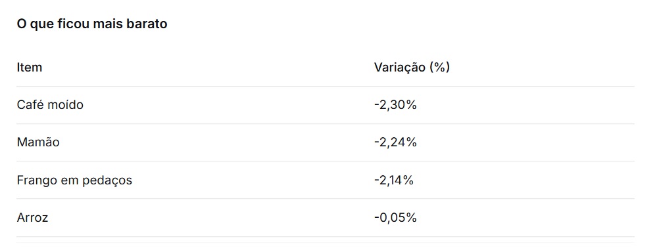659x250 pixels.
Task: Click the word 'Frango' in the third row
Action: (x=37, y=180)
